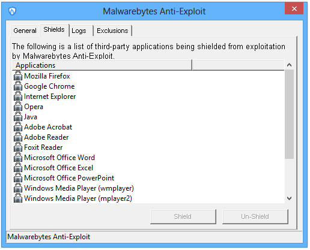The image size is (310, 250).
Task: Select the Java entry
Action: click(x=31, y=117)
